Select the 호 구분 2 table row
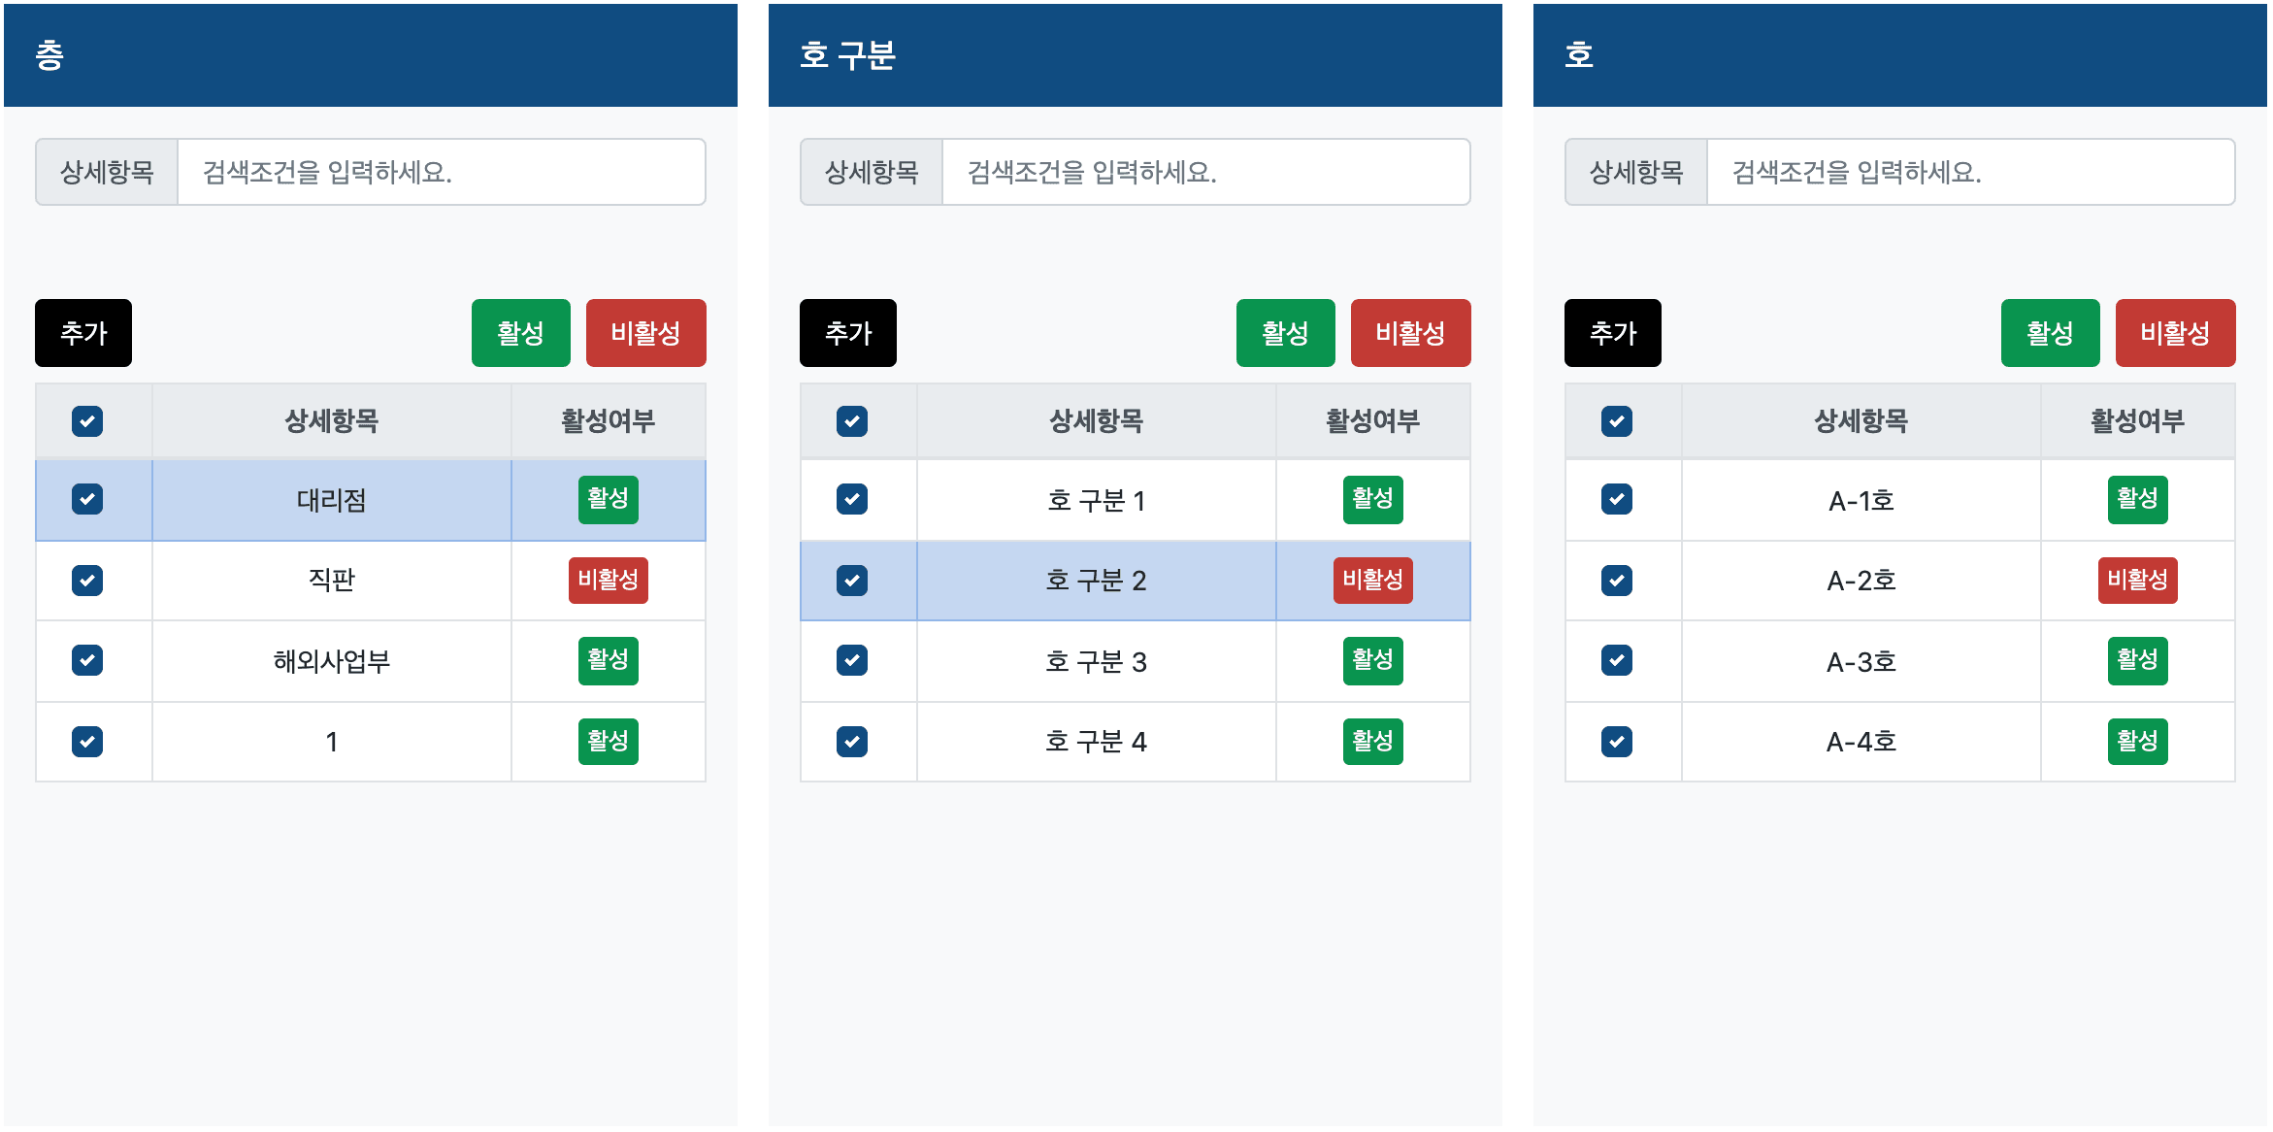This screenshot has height=1132, width=2273. [x=1097, y=581]
